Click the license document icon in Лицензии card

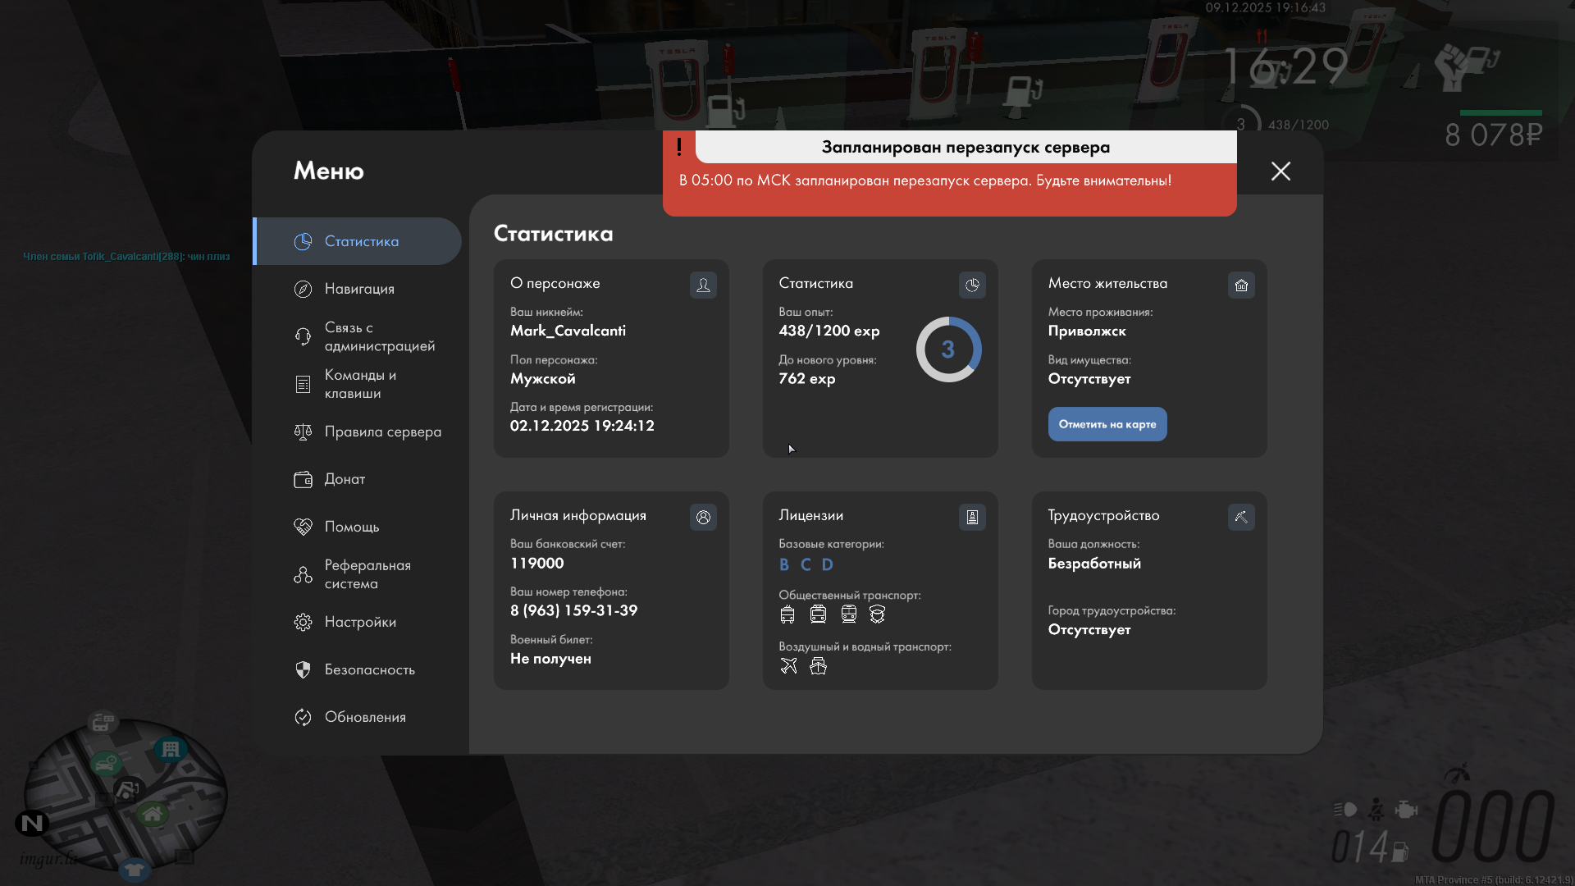pos(972,517)
